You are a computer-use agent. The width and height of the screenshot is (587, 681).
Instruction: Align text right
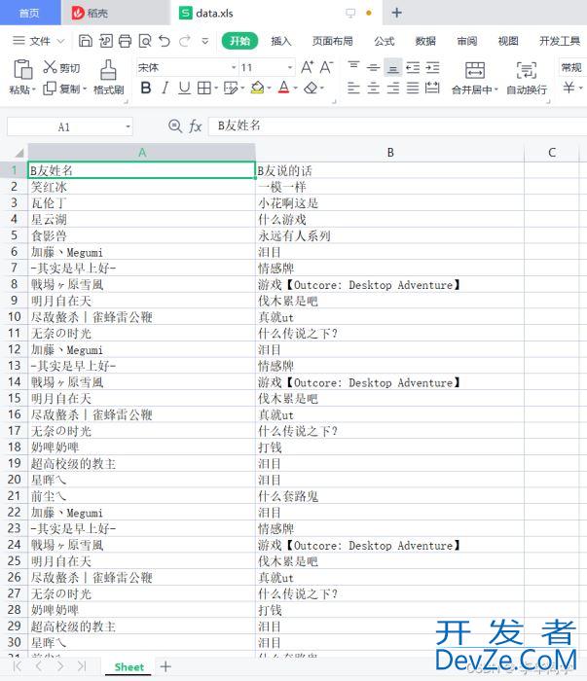[x=392, y=89]
